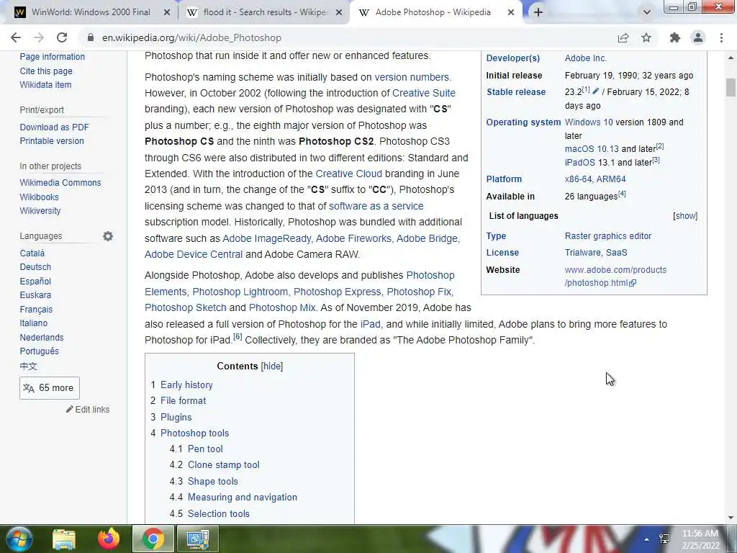This screenshot has height=553, width=737.
Task: Open the www.adobe.com/products website link
Action: click(x=616, y=276)
